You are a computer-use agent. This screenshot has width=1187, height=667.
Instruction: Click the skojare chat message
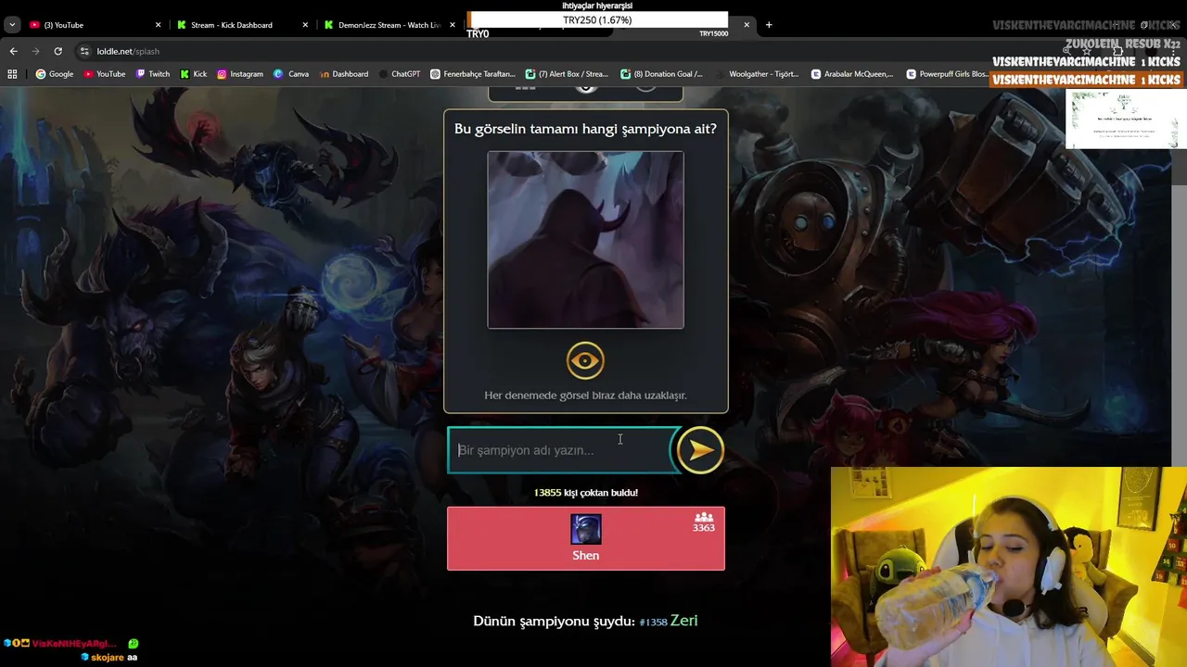click(x=109, y=657)
